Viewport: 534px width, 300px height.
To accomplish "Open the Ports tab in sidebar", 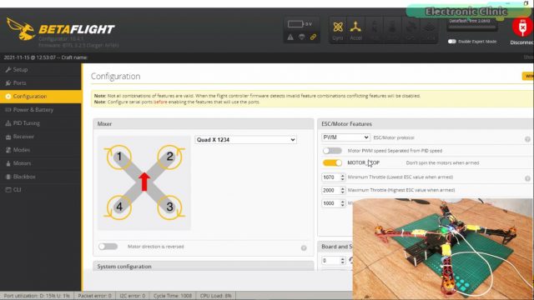I will [x=41, y=83].
